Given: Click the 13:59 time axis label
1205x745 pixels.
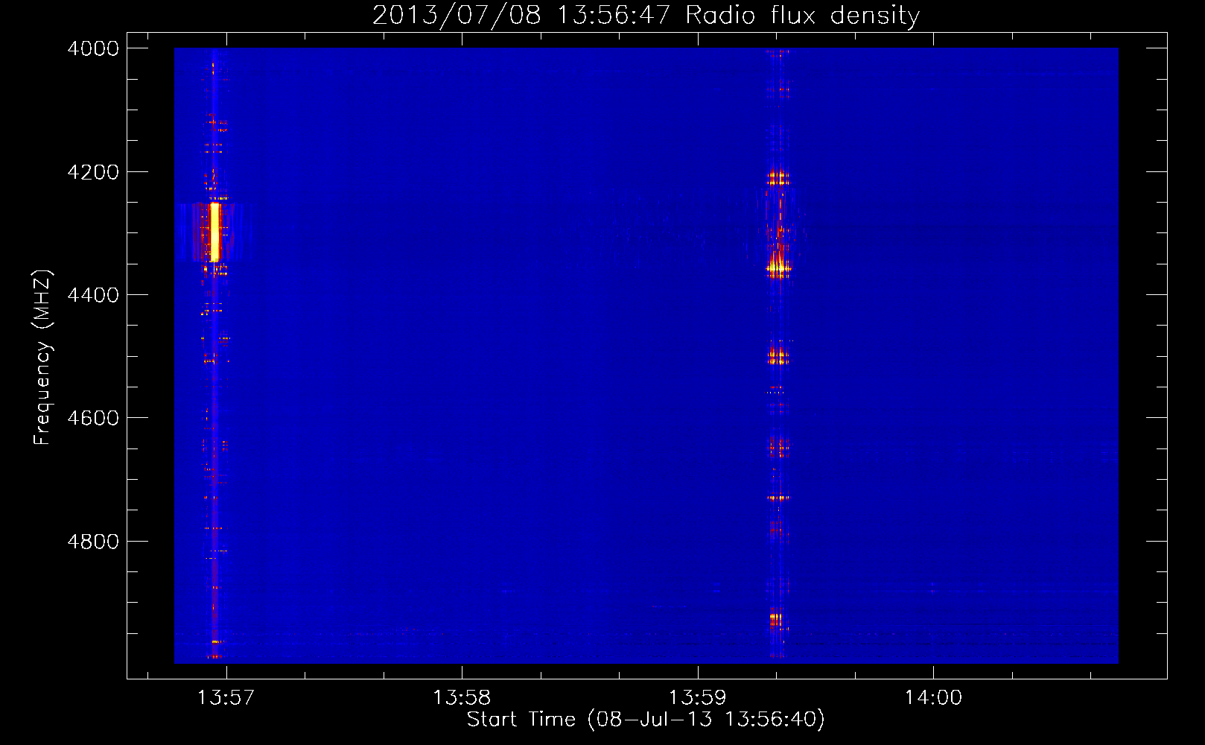Looking at the screenshot, I should coord(697,698).
